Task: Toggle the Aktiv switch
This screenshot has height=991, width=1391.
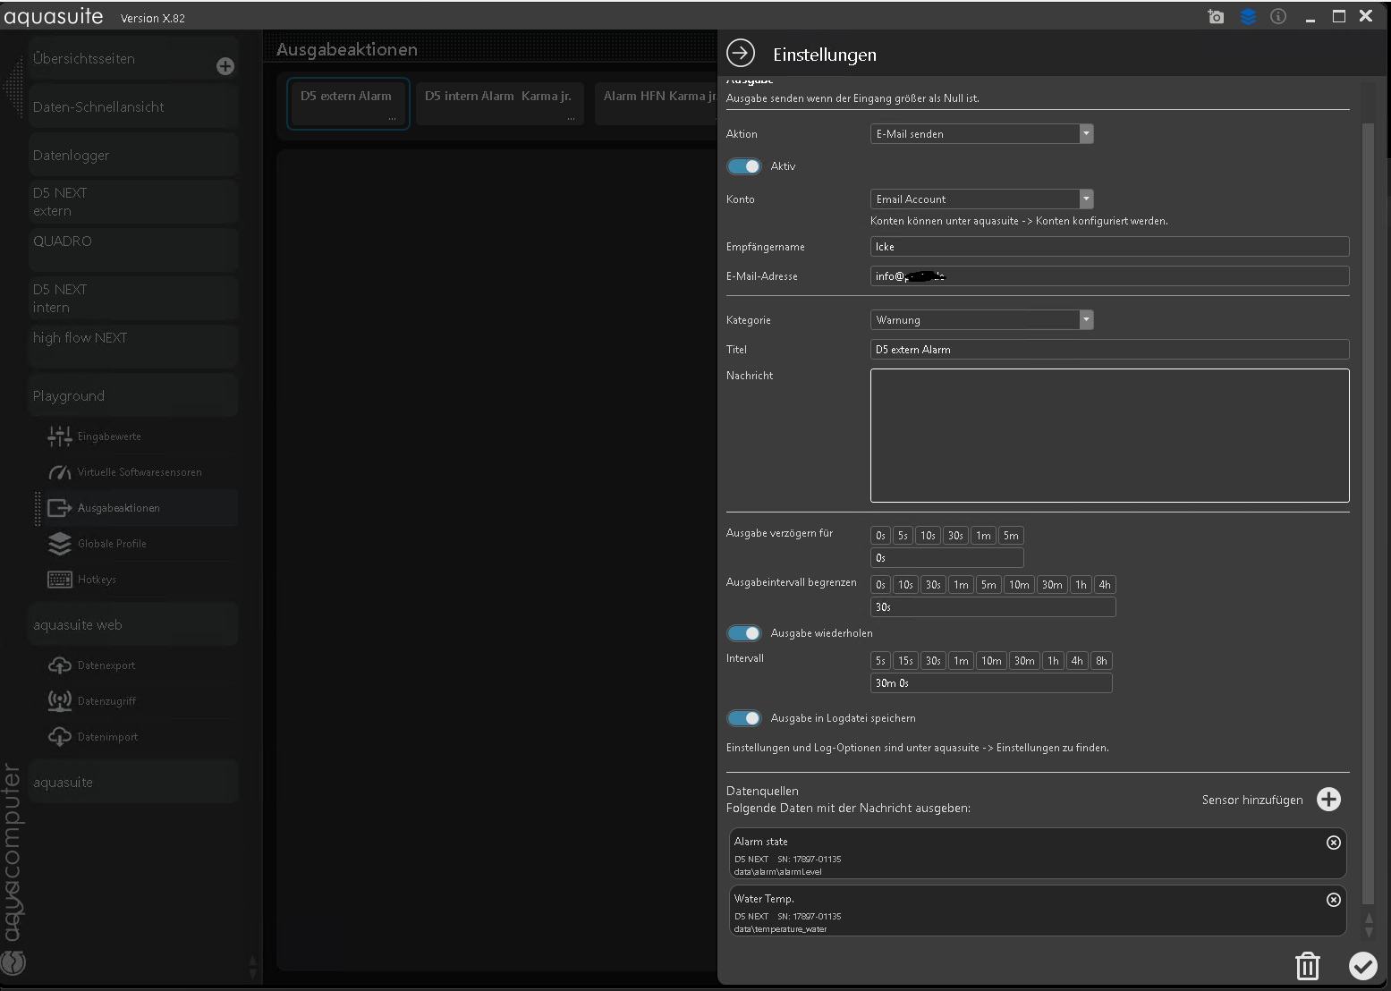Action: pyautogui.click(x=743, y=166)
